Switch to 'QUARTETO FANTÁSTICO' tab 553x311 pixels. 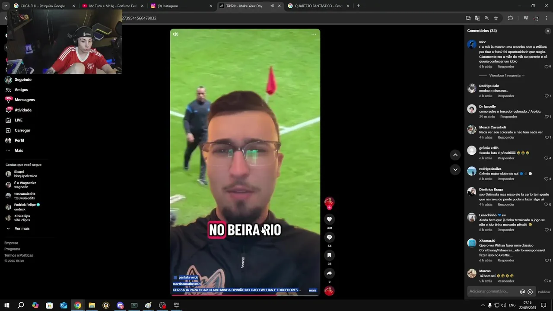click(318, 6)
